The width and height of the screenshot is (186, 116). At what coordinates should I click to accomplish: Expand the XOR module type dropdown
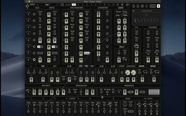pyautogui.click(x=47, y=66)
